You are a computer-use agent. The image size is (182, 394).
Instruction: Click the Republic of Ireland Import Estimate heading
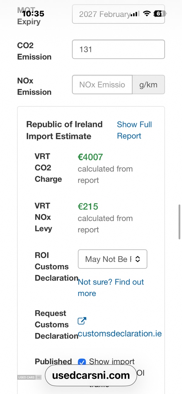coord(64,130)
